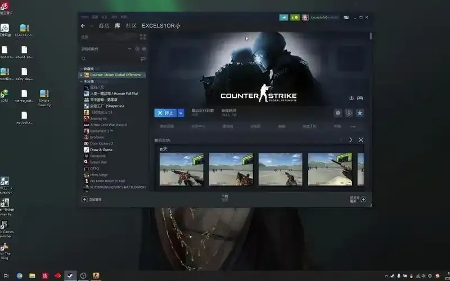
Task: Click the single-player icon on the banner
Action: [351, 98]
